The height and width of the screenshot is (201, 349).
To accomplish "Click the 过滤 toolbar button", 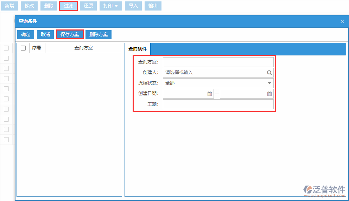I will pyautogui.click(x=68, y=6).
